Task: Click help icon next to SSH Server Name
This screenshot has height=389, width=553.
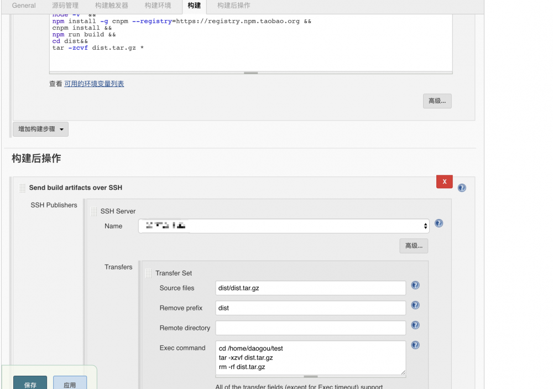Action: [x=439, y=223]
